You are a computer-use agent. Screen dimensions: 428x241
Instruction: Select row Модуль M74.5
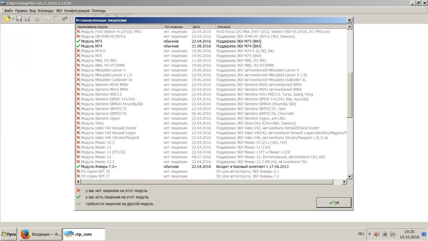pos(211,51)
